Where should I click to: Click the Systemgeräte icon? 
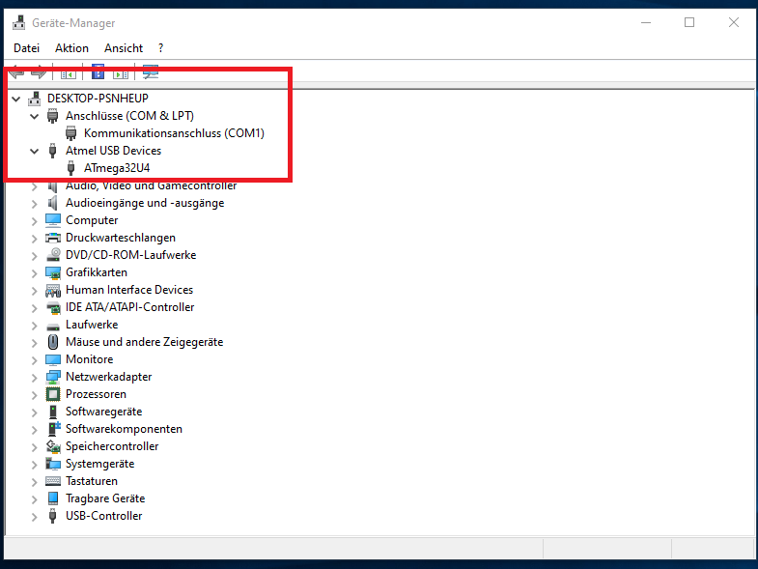[x=53, y=464]
